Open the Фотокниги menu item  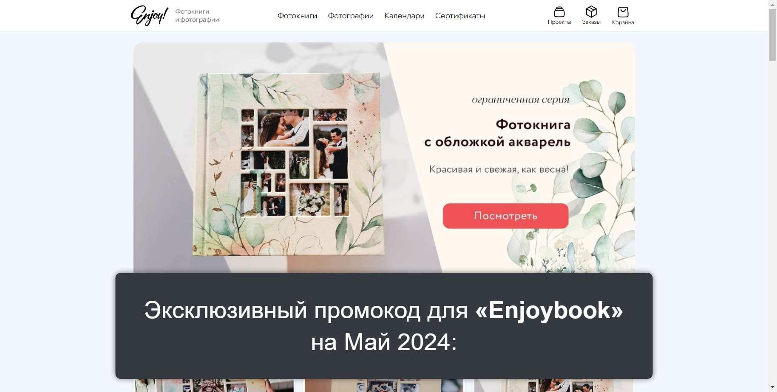297,16
